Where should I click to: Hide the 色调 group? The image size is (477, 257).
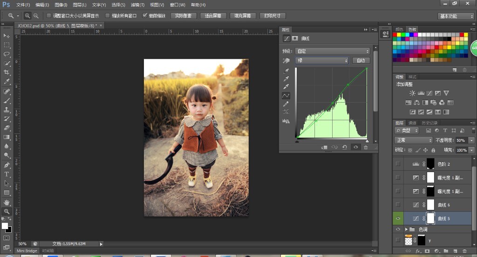click(398, 229)
